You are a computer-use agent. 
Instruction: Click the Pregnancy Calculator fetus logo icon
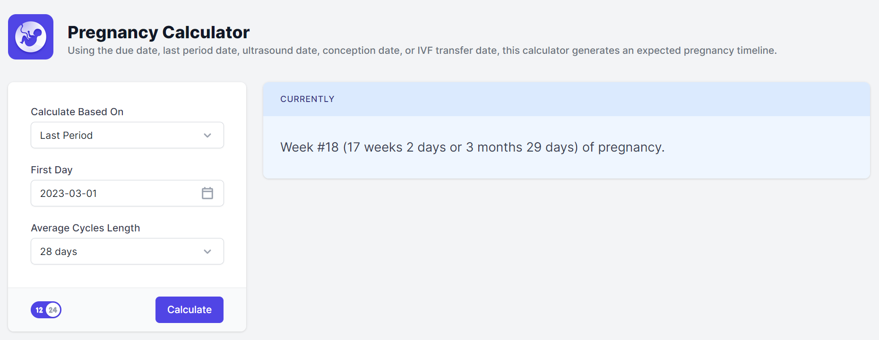(31, 37)
